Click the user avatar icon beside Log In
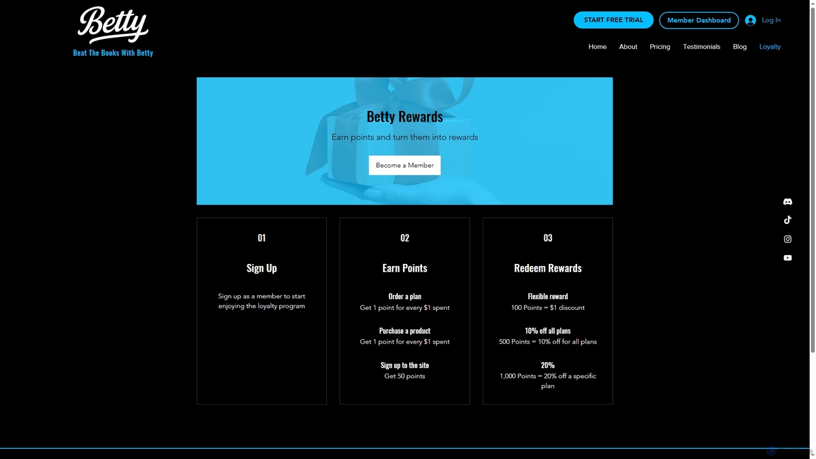 pos(750,20)
